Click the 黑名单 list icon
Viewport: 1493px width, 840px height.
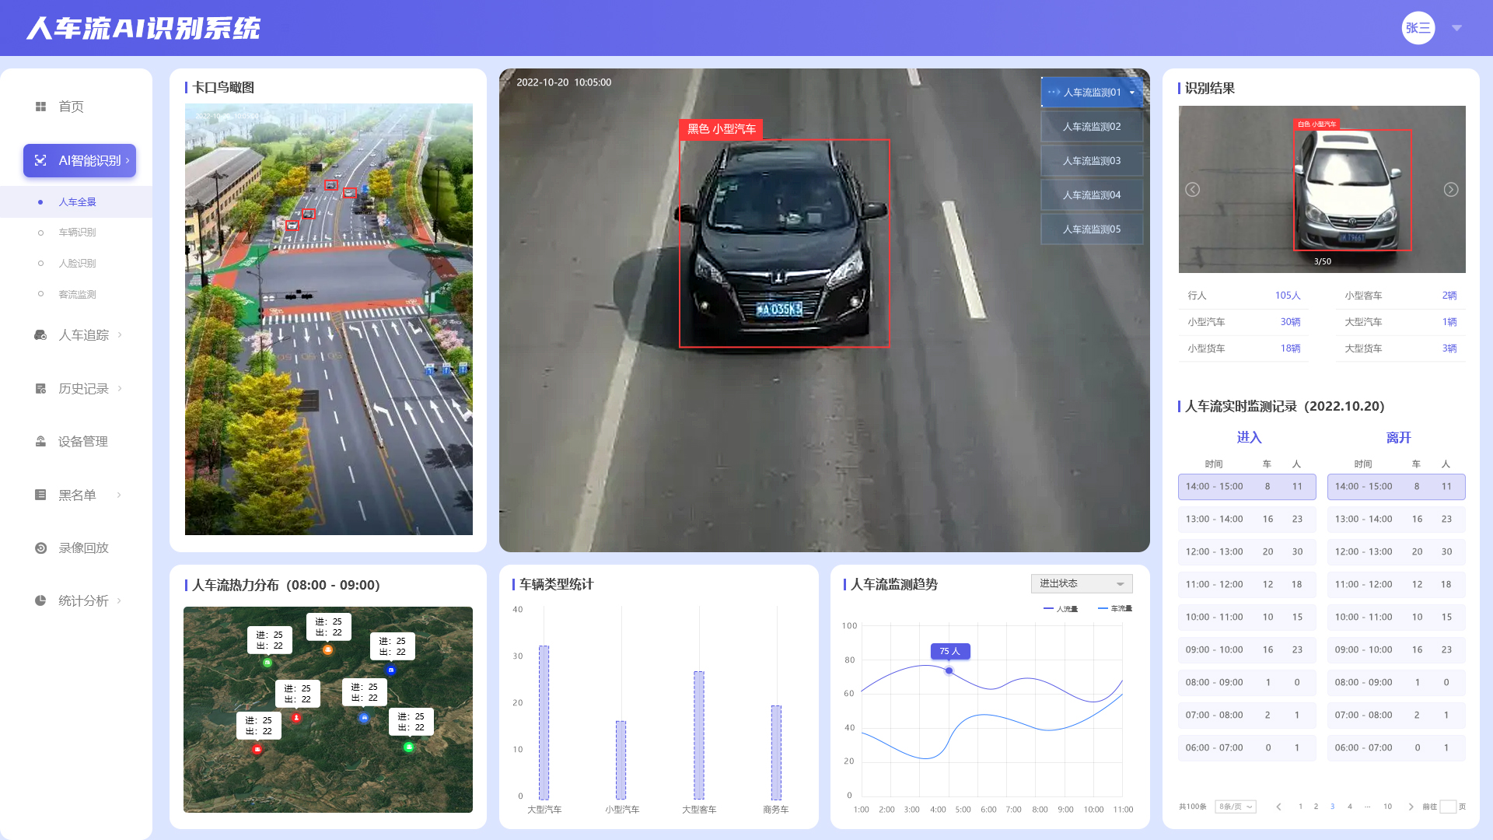point(40,495)
